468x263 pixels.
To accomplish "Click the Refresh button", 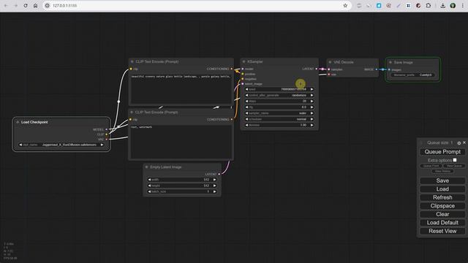I will [x=442, y=197].
